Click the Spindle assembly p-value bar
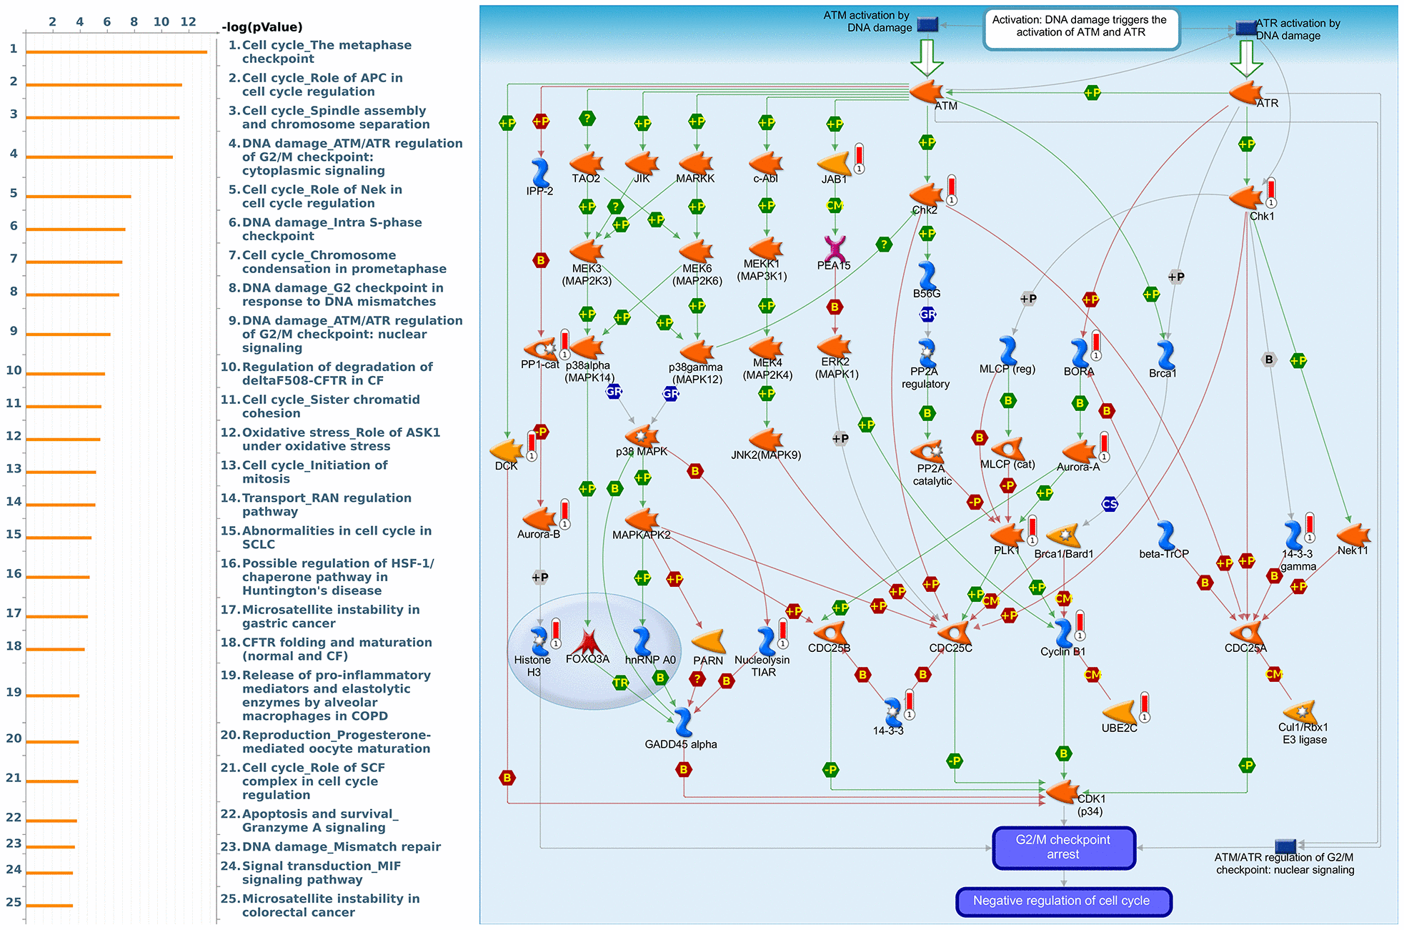This screenshot has width=1404, height=930. click(x=103, y=117)
